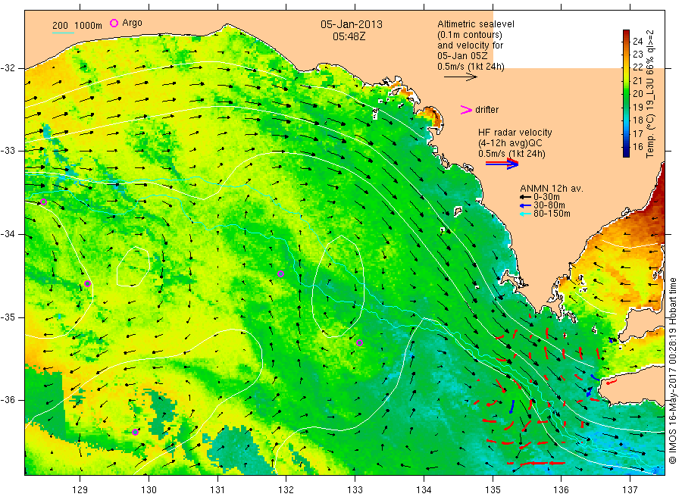
Task: Click the latitude axis label -34
Action: point(9,234)
